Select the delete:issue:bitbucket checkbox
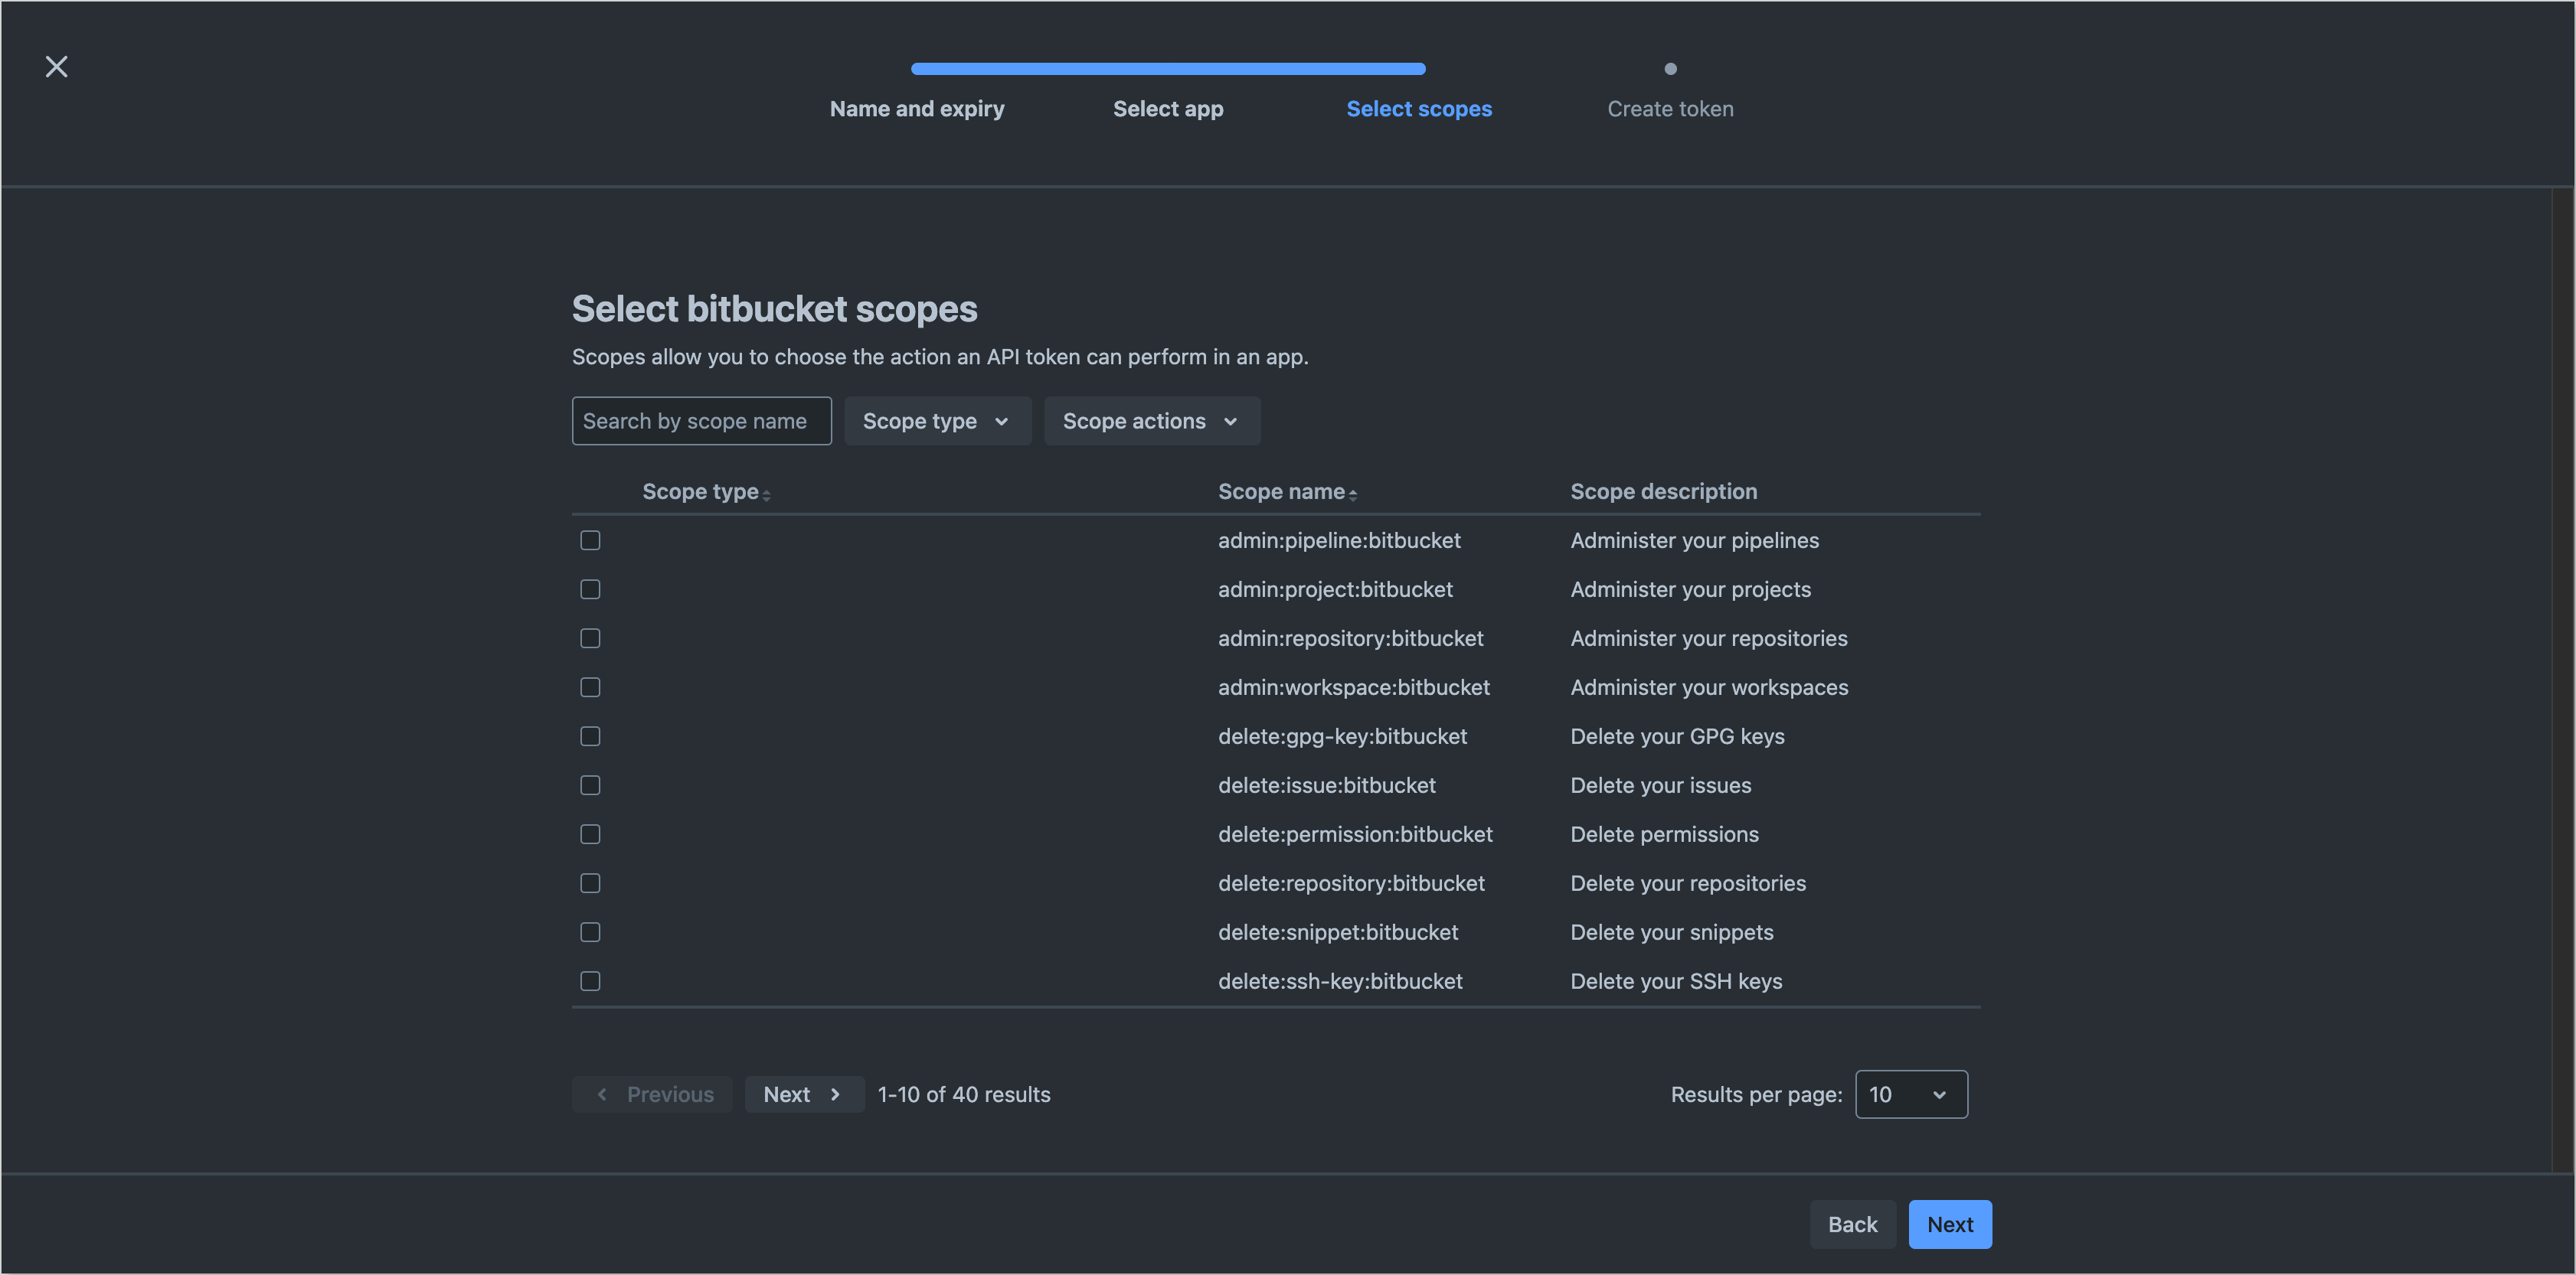 (590, 785)
